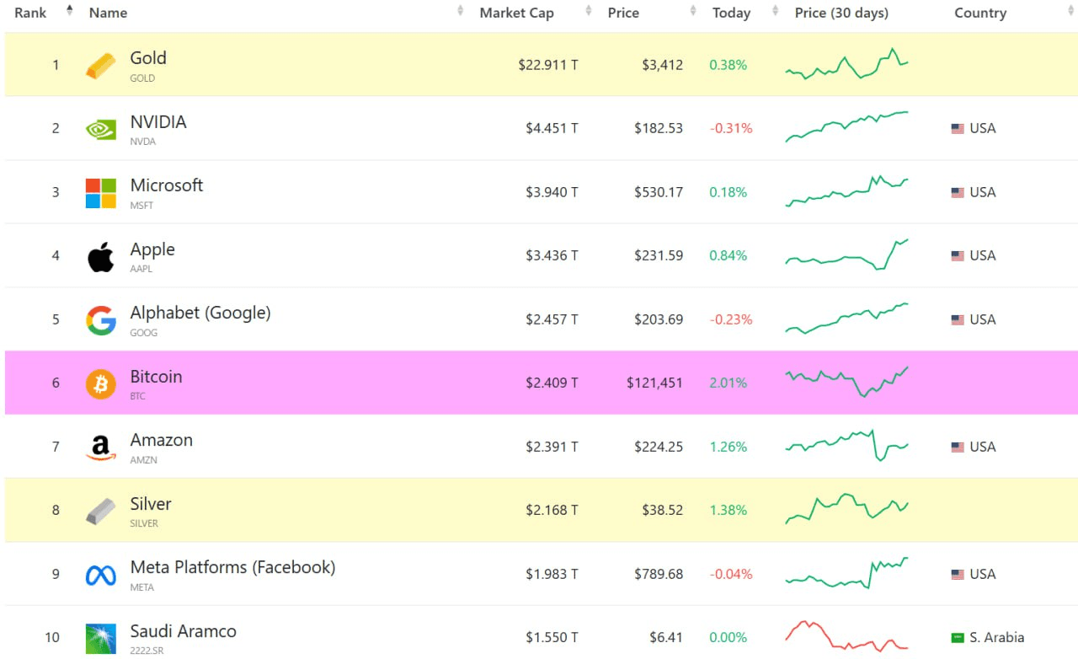
Task: Click NVIDIA's 30-day price chart
Action: [x=846, y=126]
